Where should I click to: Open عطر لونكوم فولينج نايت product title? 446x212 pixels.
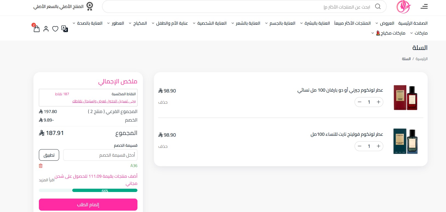(347, 134)
